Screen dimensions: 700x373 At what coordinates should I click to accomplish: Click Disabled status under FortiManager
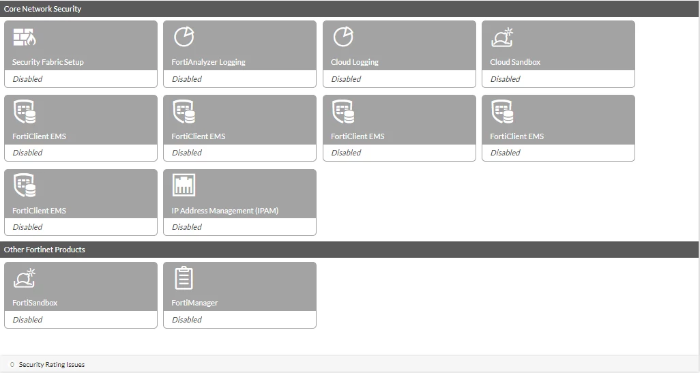pos(187,320)
